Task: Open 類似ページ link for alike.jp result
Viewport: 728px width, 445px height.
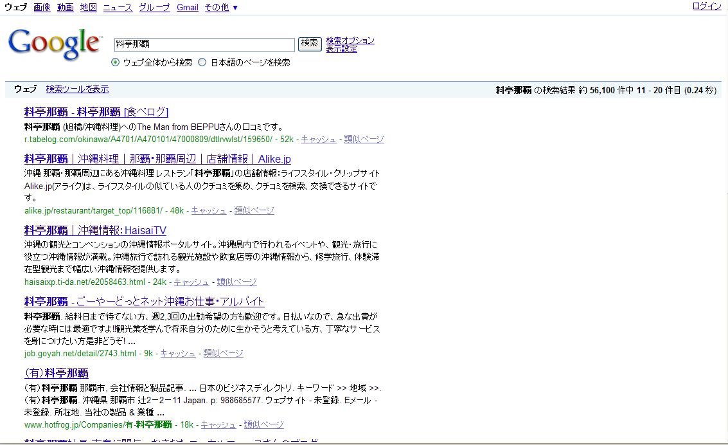Action: point(254,211)
